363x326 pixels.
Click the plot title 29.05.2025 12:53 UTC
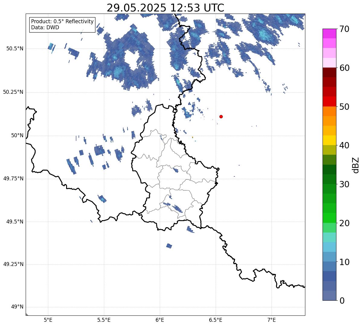pyautogui.click(x=165, y=8)
